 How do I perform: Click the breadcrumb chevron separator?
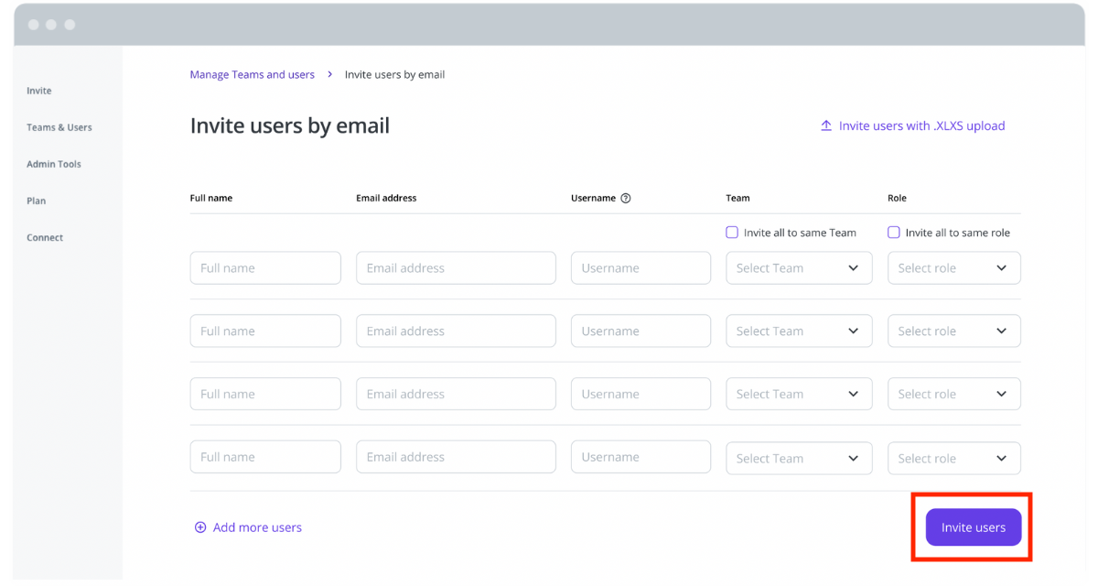329,75
